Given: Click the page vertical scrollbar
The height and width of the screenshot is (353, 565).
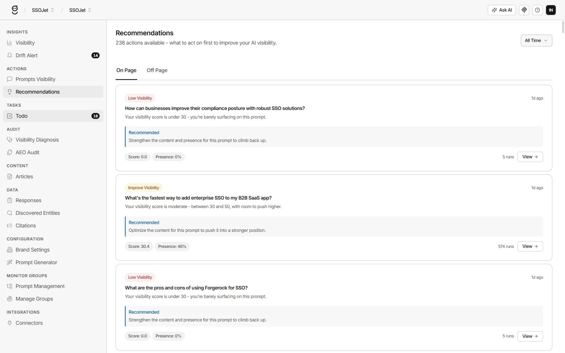Looking at the screenshot, I should pyautogui.click(x=563, y=27).
